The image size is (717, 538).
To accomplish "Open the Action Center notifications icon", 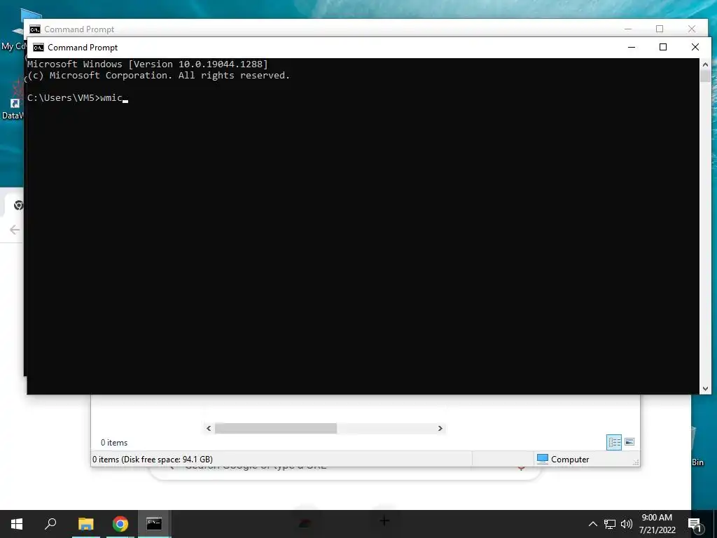I will click(695, 525).
